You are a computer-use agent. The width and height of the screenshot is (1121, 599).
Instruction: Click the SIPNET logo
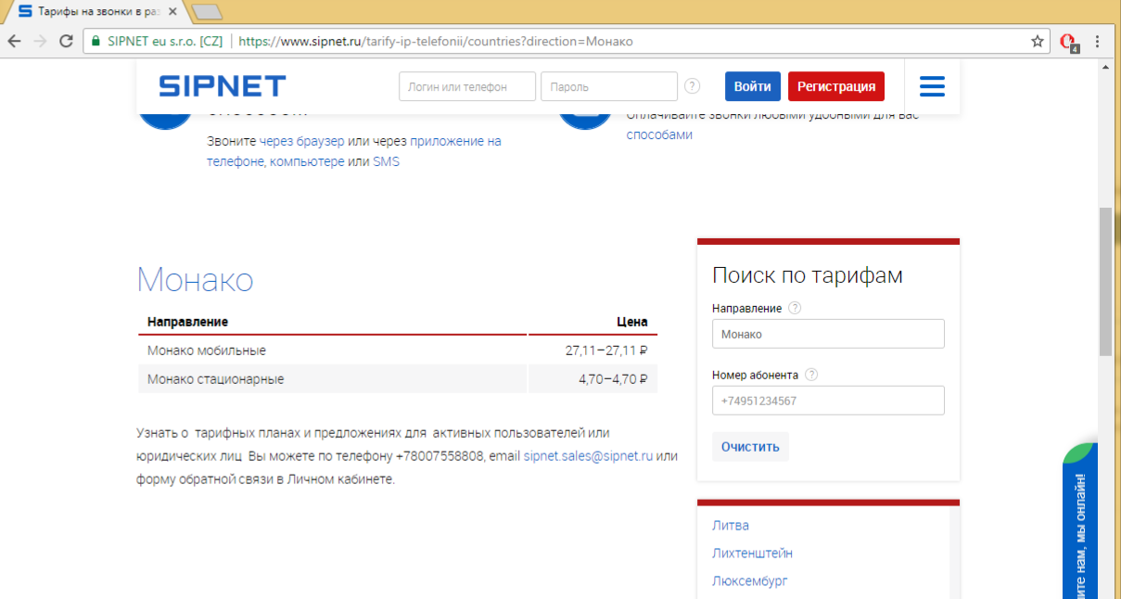pos(223,86)
